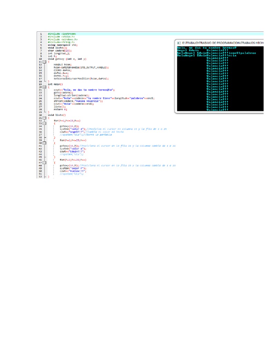265x354 pixels.
Task: Click line number 19 in the gutter
Action: (40, 84)
